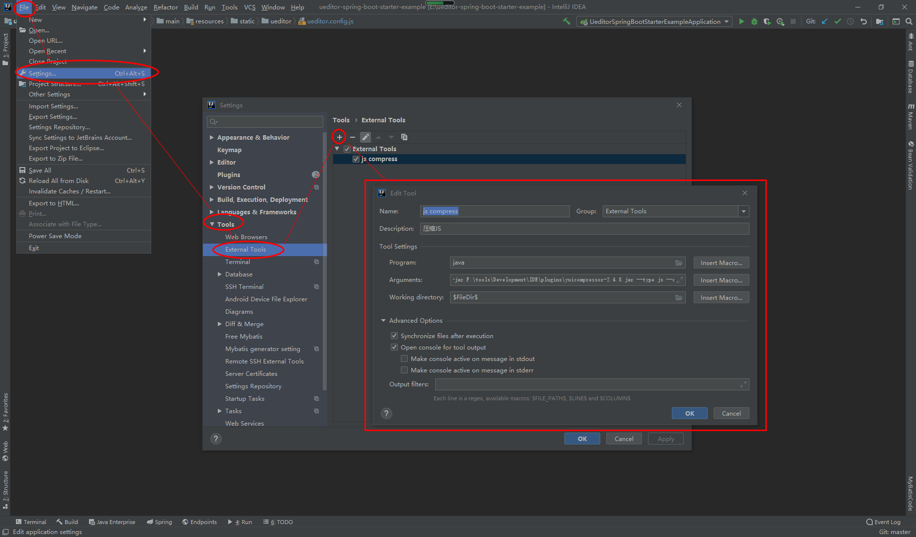Open the Navigate menu

pos(84,7)
